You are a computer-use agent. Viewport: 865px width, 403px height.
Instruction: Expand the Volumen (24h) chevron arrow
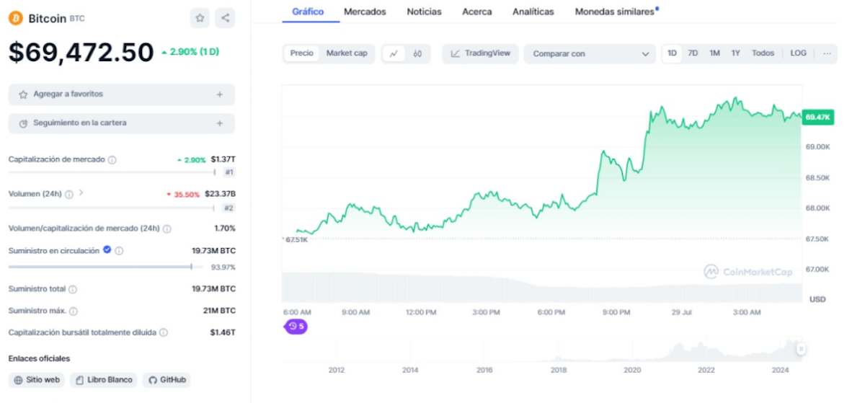click(x=81, y=193)
